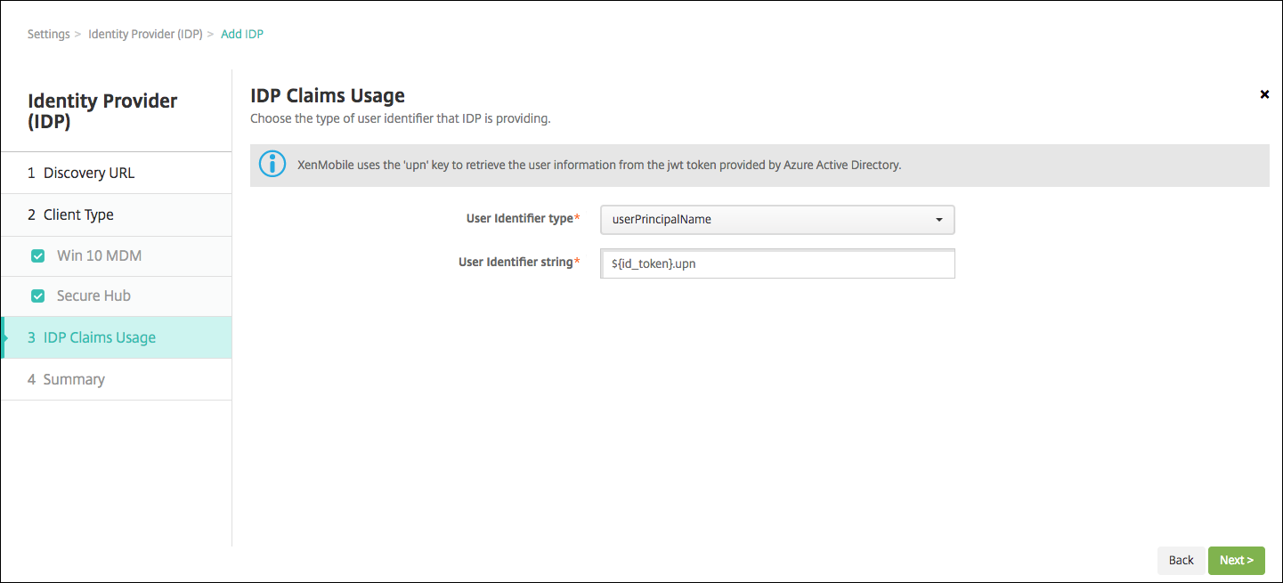
Task: Navigate to Identity Provider (IDP) breadcrumb
Action: pos(145,34)
